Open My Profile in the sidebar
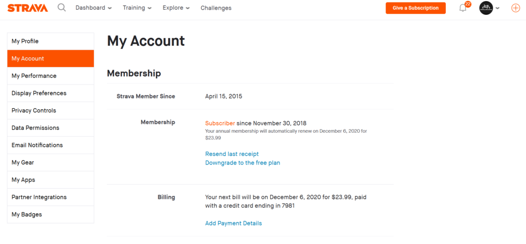 51,41
